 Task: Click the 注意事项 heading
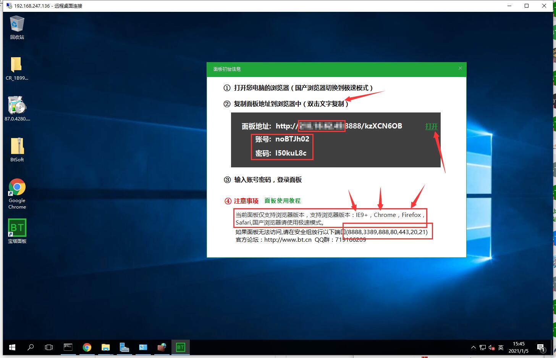coord(246,201)
